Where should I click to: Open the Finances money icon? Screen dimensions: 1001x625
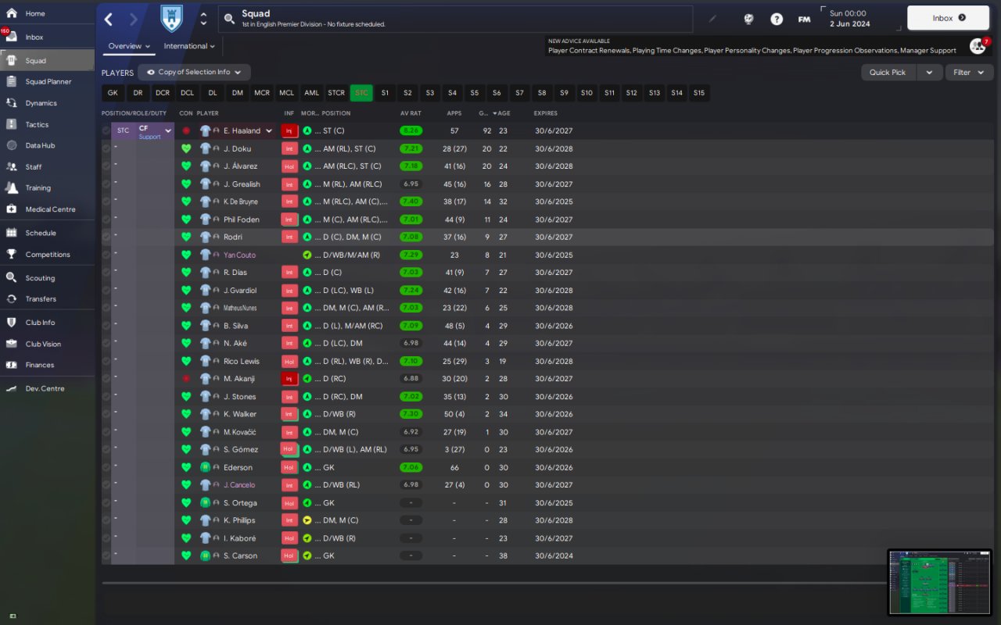click(x=12, y=365)
